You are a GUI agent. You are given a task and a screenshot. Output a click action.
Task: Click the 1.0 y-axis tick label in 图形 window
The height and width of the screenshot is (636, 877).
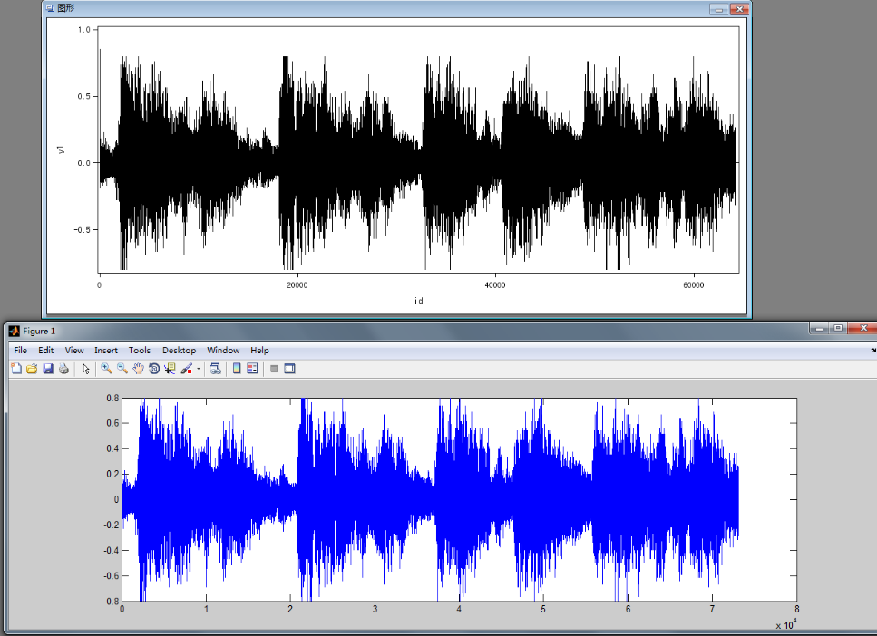click(x=84, y=30)
